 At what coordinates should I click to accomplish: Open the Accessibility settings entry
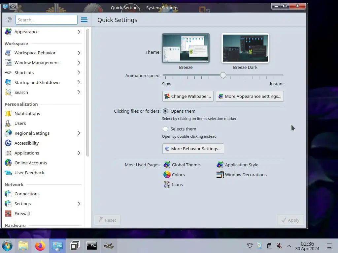pyautogui.click(x=43, y=143)
